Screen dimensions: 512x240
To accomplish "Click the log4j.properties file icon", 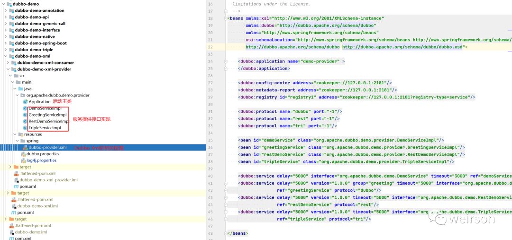I will point(23,160).
